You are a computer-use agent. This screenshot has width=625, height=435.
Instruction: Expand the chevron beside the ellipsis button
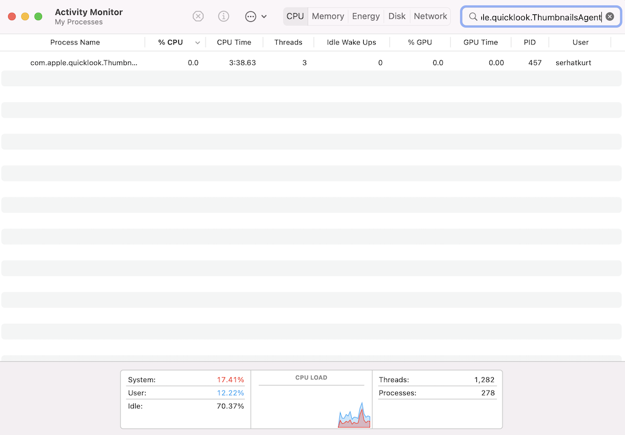click(x=264, y=17)
